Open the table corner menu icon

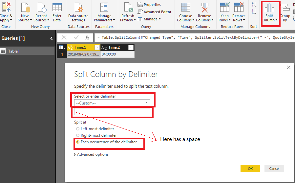tap(62, 47)
